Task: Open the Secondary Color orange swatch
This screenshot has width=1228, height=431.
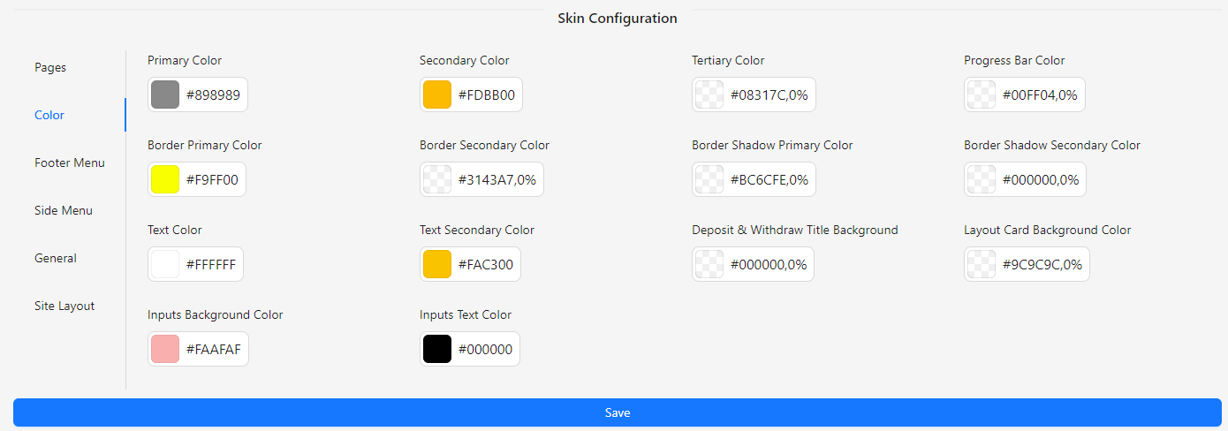Action: tap(437, 95)
